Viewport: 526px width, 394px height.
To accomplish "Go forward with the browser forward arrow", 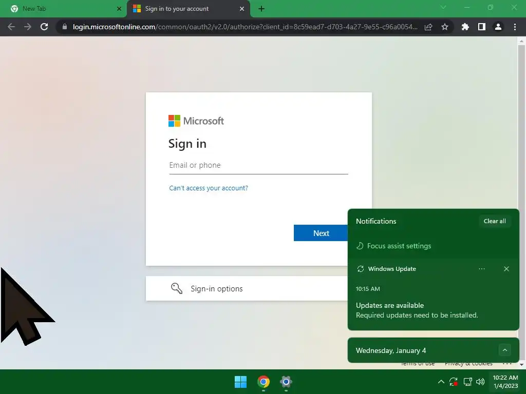I will click(x=28, y=27).
